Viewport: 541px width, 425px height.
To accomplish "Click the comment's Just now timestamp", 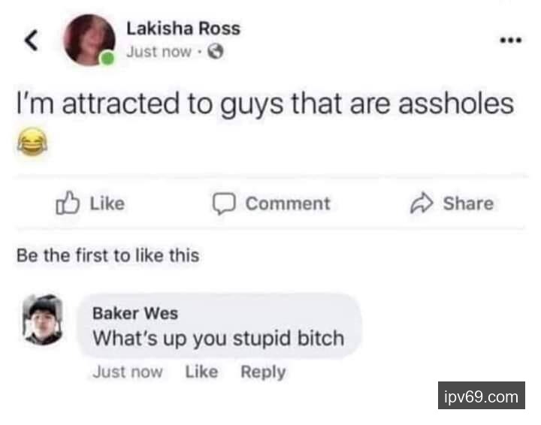I will coord(128,372).
